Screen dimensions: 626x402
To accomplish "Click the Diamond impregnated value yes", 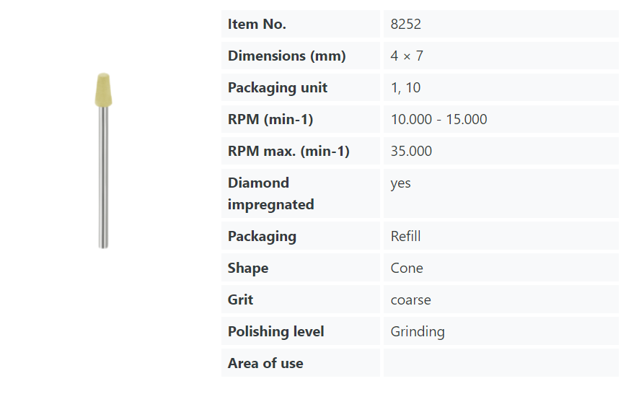I will pyautogui.click(x=400, y=183).
